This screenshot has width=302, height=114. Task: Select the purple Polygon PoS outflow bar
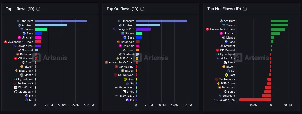click(x=143, y=29)
